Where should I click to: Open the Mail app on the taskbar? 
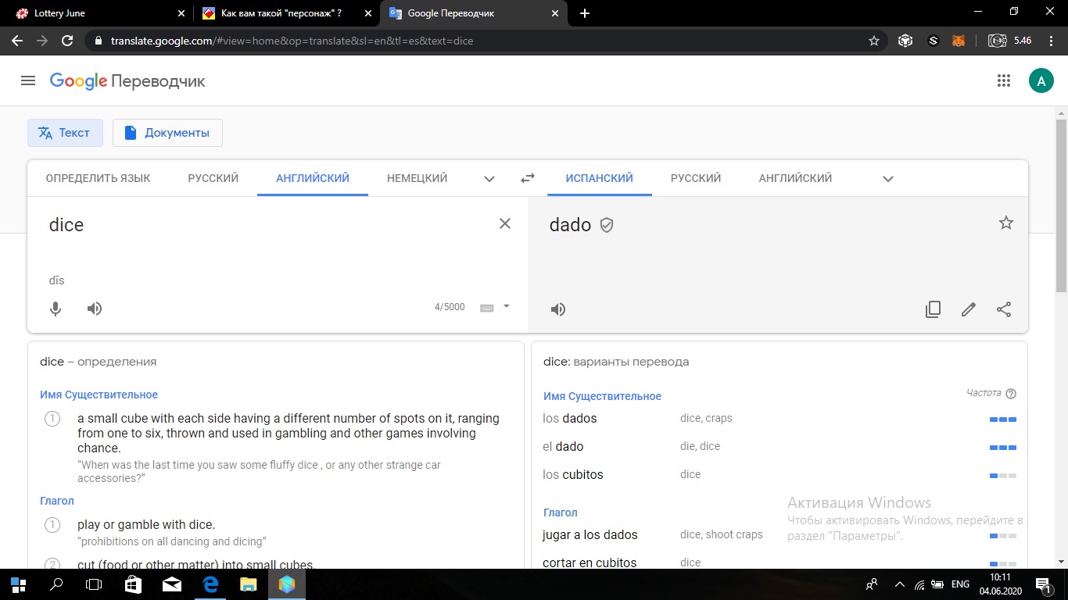coord(171,584)
